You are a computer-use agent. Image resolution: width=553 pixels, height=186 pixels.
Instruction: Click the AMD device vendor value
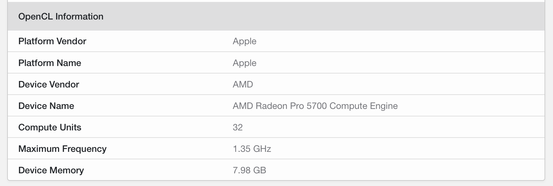pos(243,85)
